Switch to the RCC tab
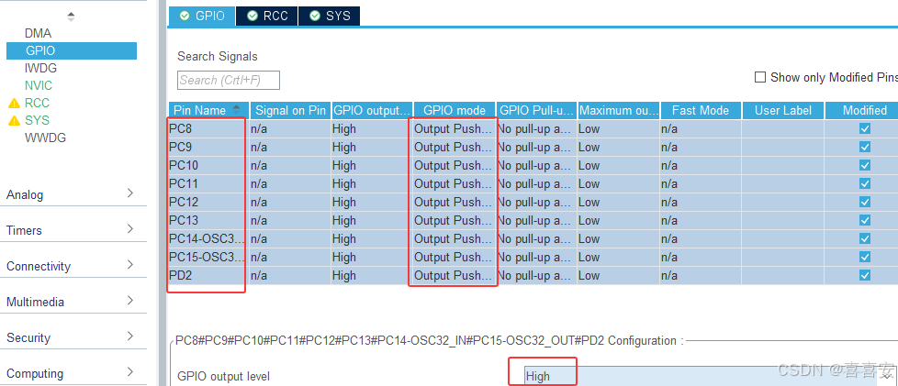The width and height of the screenshot is (898, 386). coord(267,16)
